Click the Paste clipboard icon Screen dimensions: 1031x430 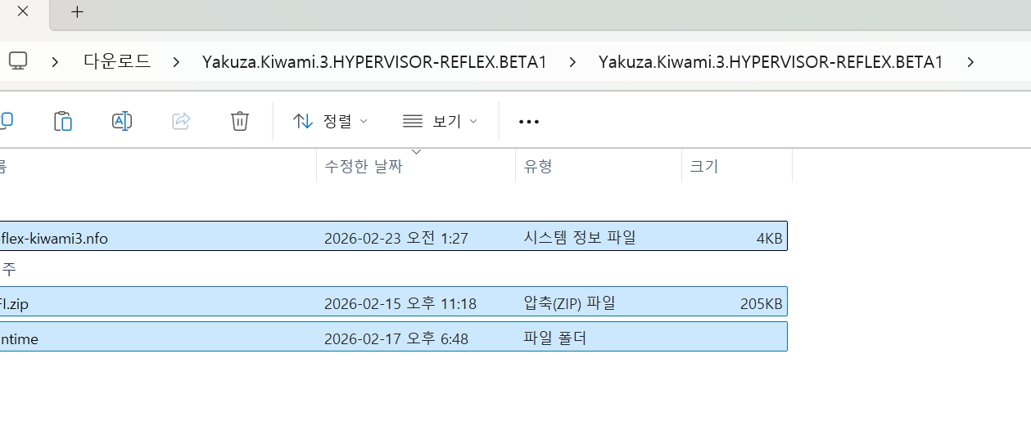coord(63,121)
